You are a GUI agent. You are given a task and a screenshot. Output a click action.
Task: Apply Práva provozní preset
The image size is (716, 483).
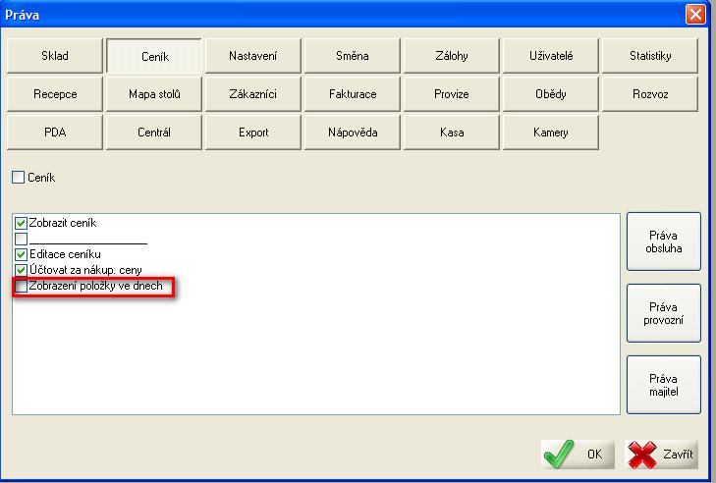(663, 313)
